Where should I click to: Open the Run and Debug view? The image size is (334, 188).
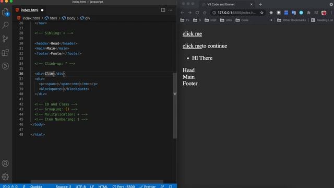(x=5, y=66)
